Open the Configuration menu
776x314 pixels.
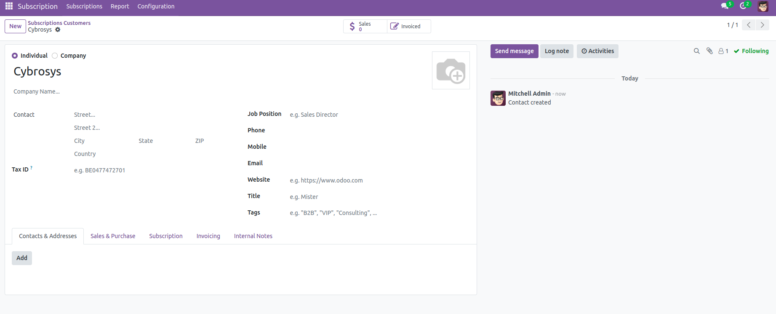[156, 6]
